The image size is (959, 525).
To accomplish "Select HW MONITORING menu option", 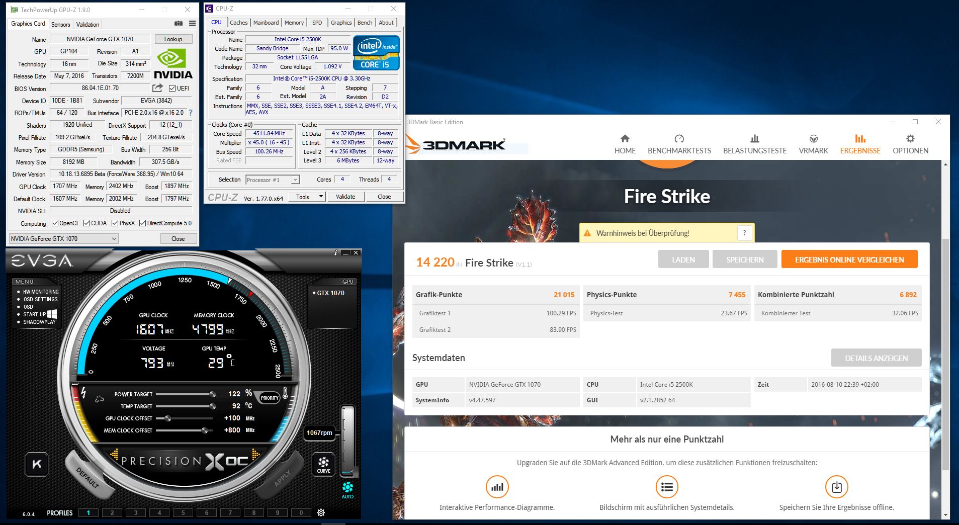I will click(x=40, y=292).
